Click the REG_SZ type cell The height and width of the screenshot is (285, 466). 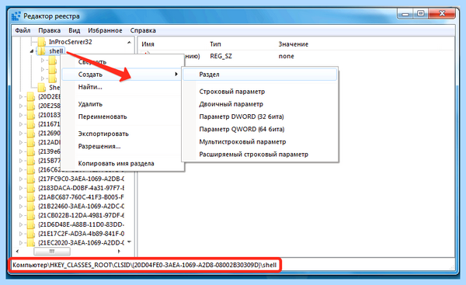coord(221,56)
